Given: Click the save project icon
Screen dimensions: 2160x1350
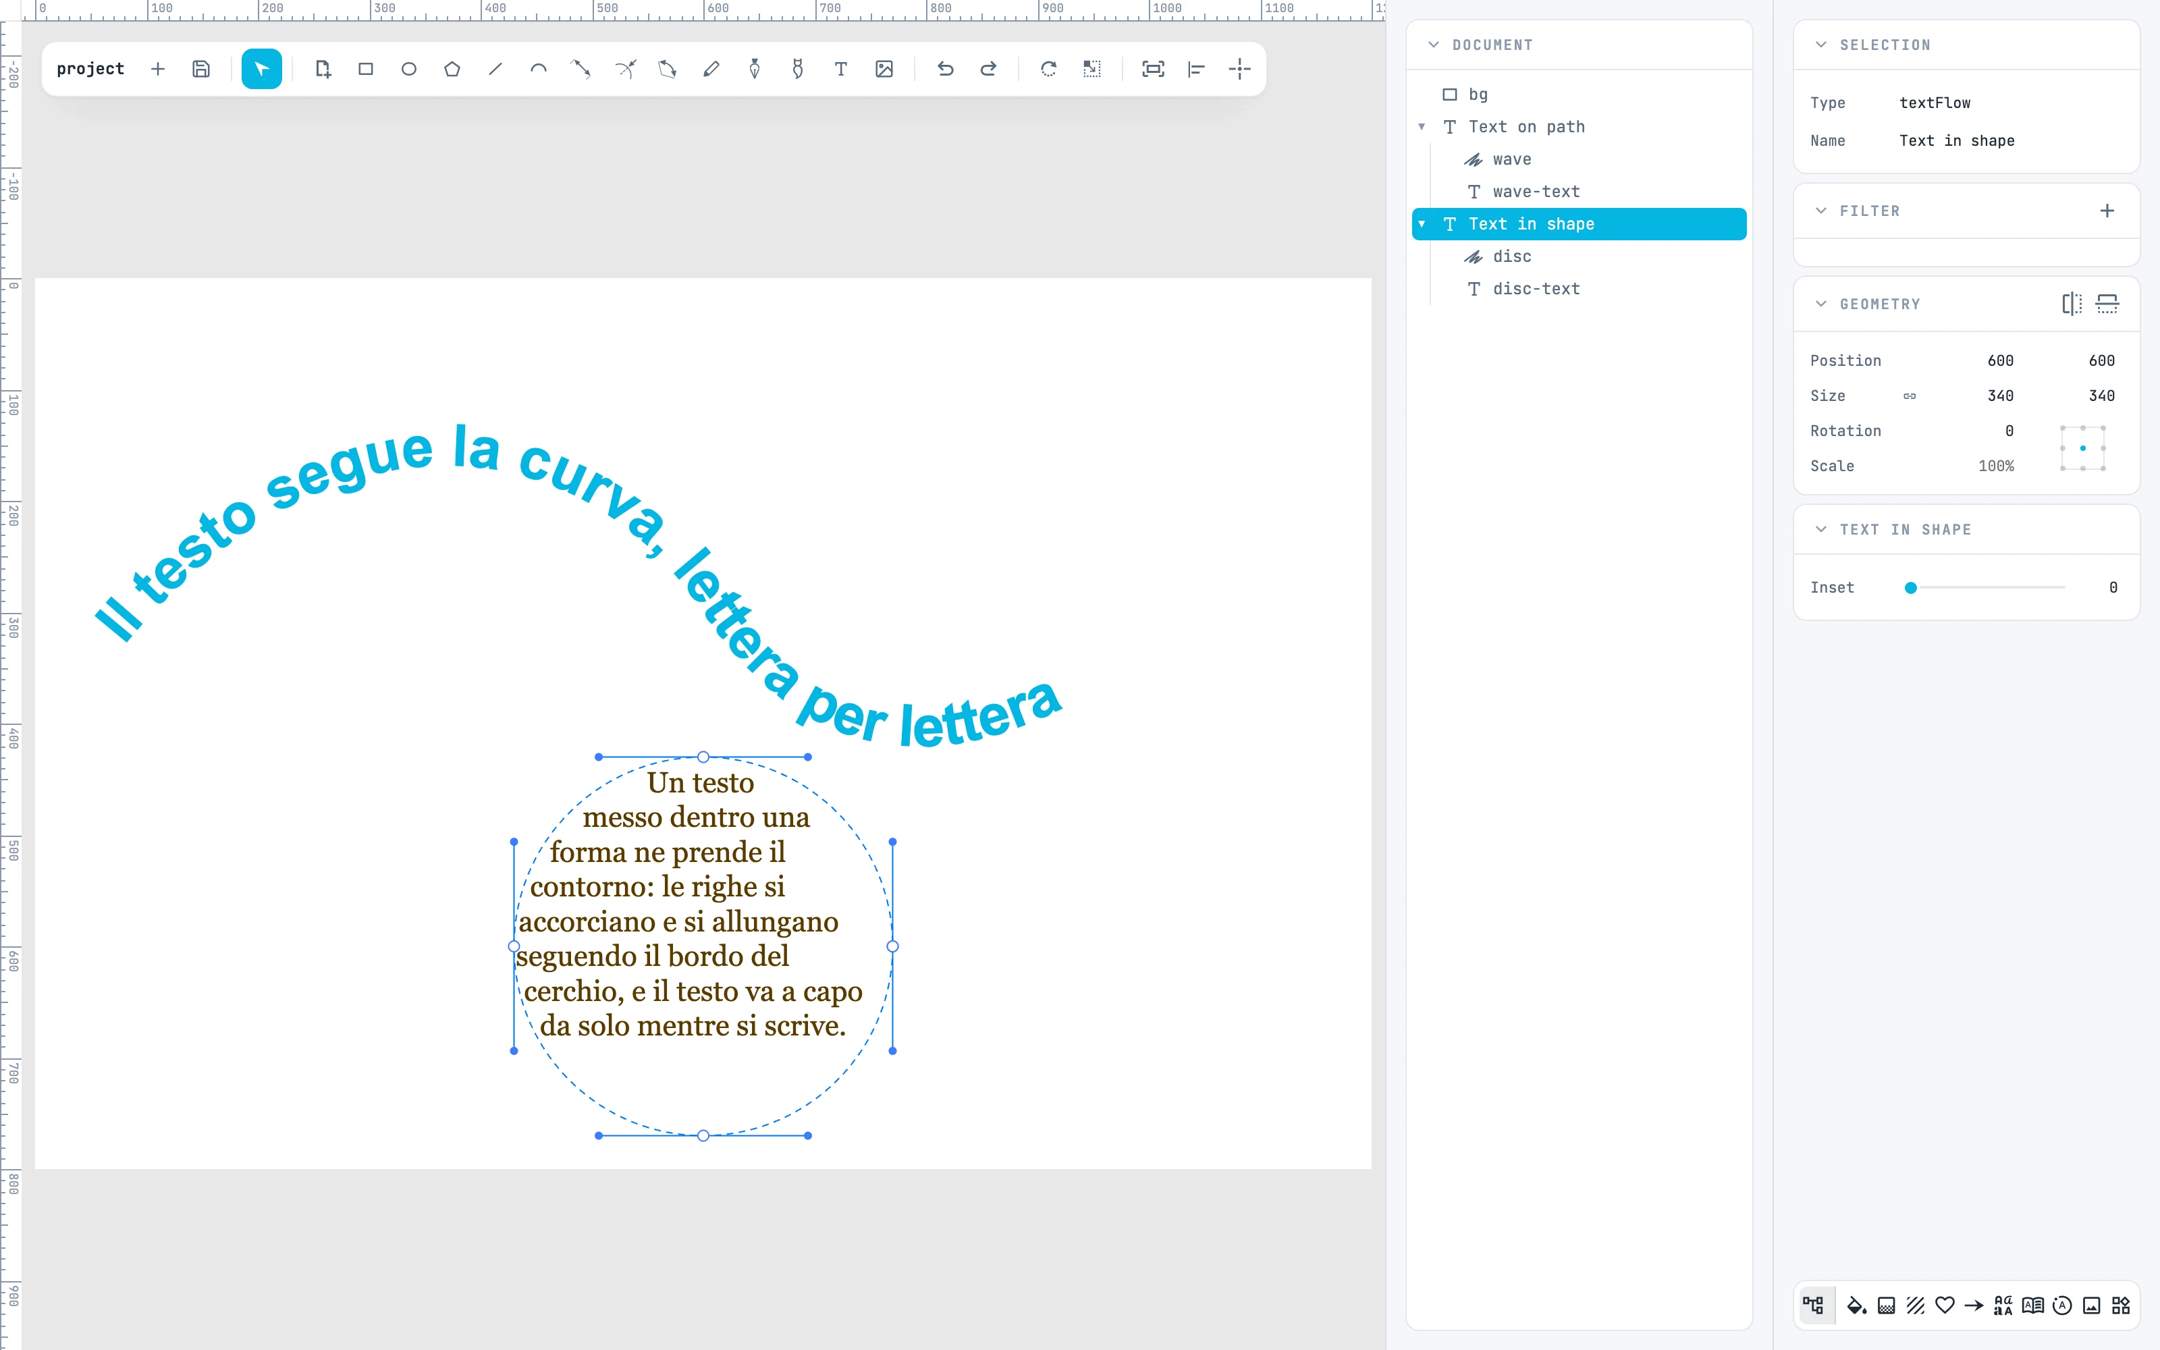Looking at the screenshot, I should [201, 69].
